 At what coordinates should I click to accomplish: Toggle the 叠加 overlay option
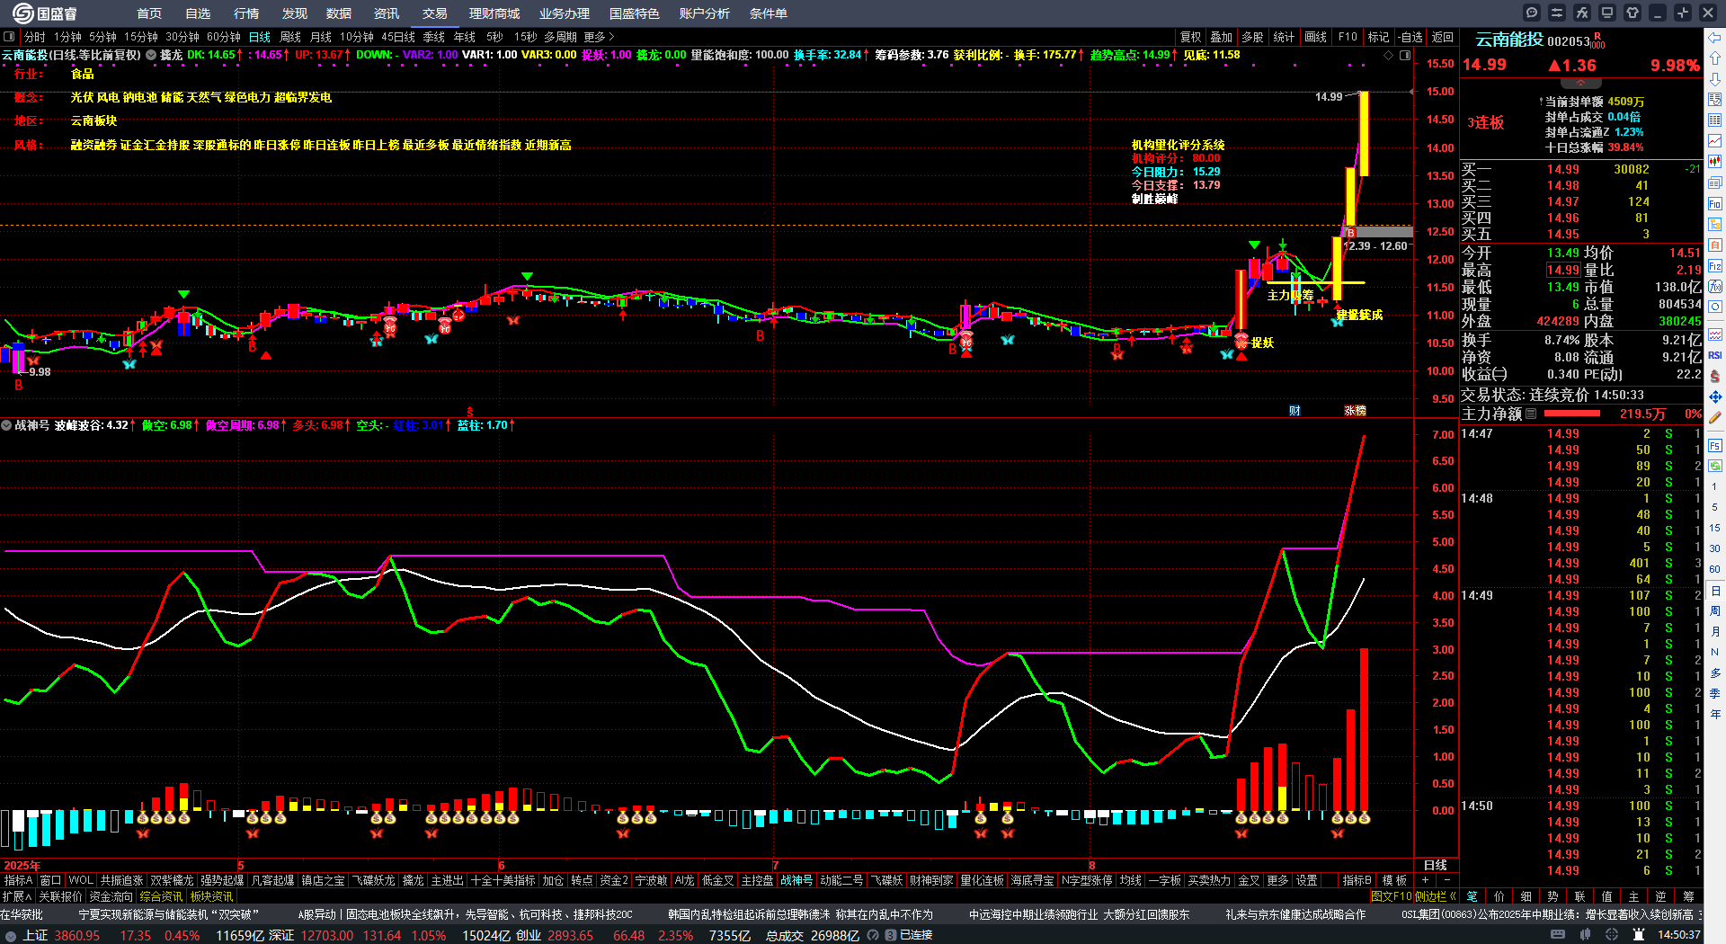tap(1222, 37)
